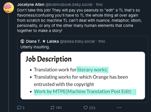Open the three-dot more options menu
This screenshot has height=112, width=151.
click(119, 108)
